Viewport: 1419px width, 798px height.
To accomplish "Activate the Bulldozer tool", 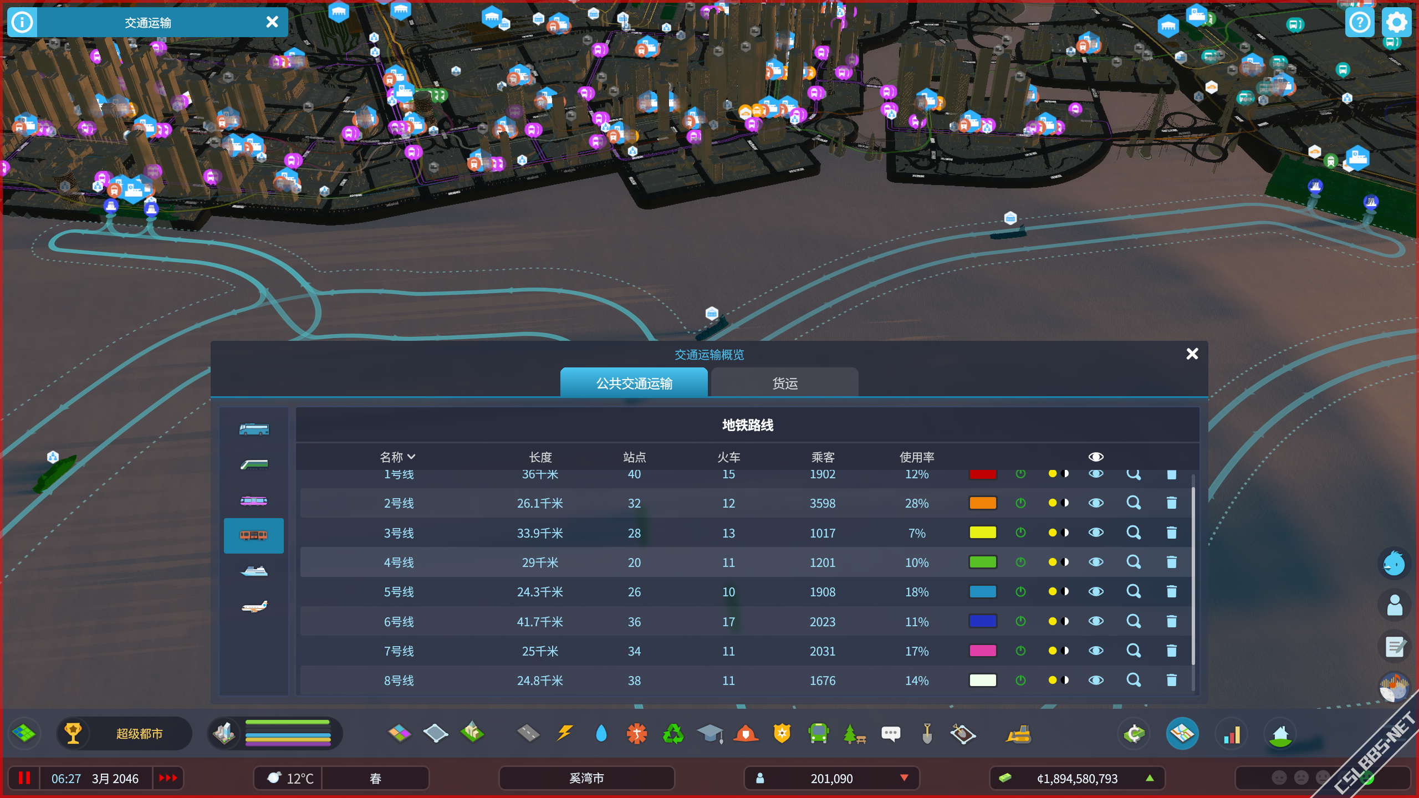I will [1018, 734].
